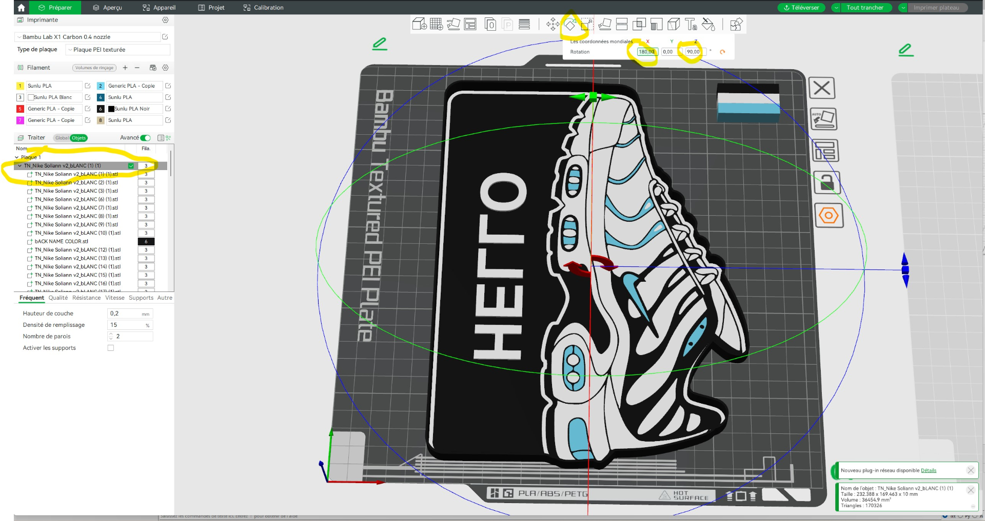Collapse the Plaque 1 tree node
985x521 pixels.
pos(17,157)
